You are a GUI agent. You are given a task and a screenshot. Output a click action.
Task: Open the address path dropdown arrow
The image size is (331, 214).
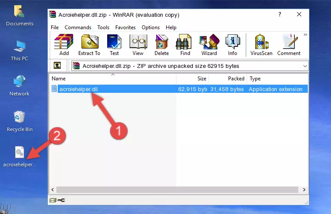(x=305, y=66)
